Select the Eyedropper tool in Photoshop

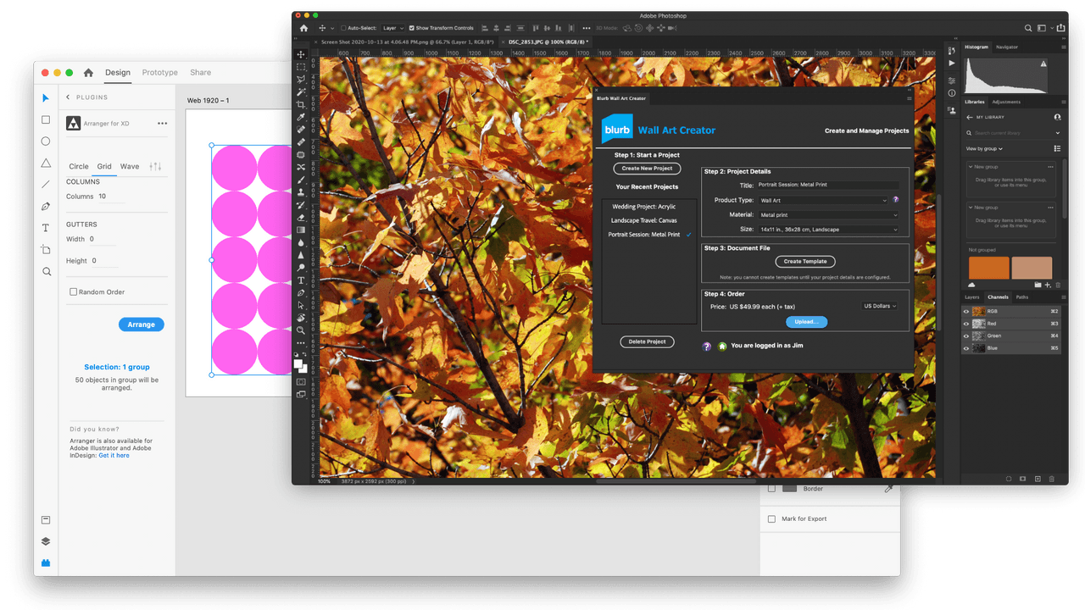pyautogui.click(x=301, y=117)
